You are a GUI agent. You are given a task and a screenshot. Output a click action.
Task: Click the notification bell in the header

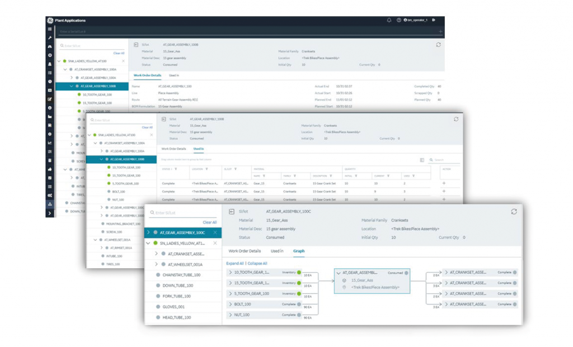[389, 20]
